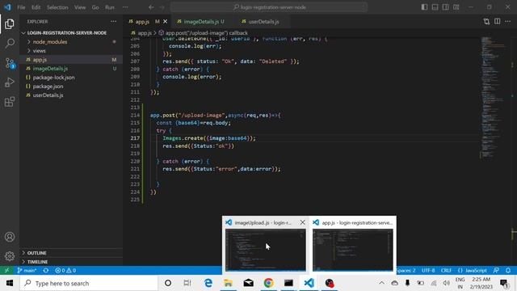Open the notifications bell in status bar
517x291 pixels.
tap(508, 270)
